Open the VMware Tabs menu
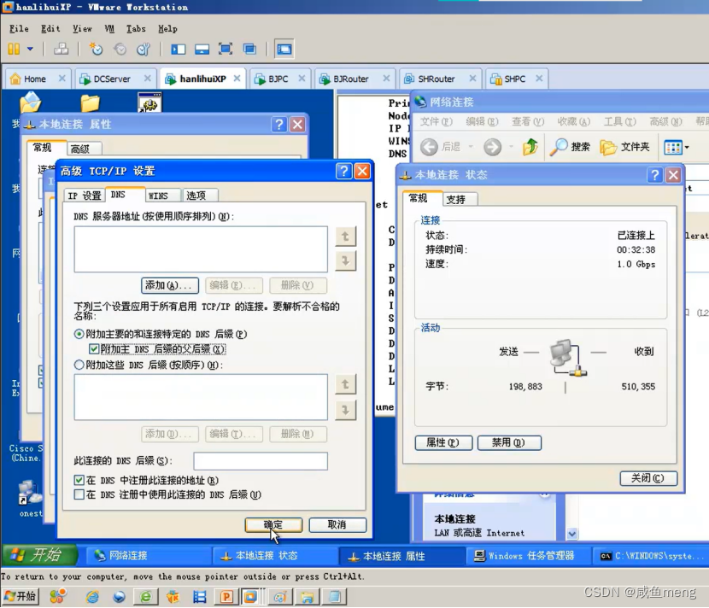Viewport: 709px width, 608px height. (136, 28)
